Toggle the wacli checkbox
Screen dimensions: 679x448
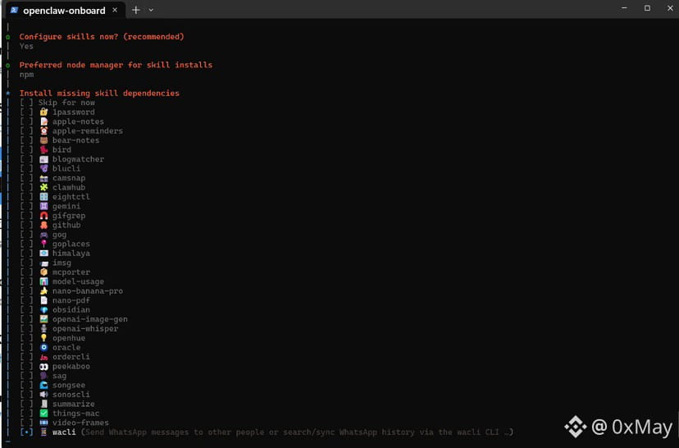[x=27, y=432]
